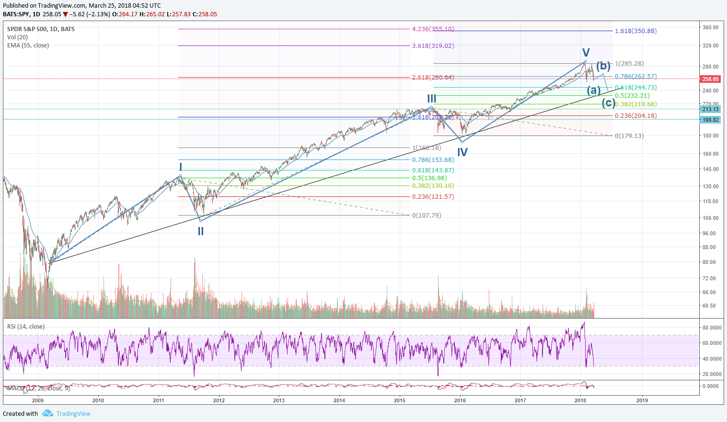Click the 2019 label on time axis
The width and height of the screenshot is (727, 422).
(x=642, y=401)
